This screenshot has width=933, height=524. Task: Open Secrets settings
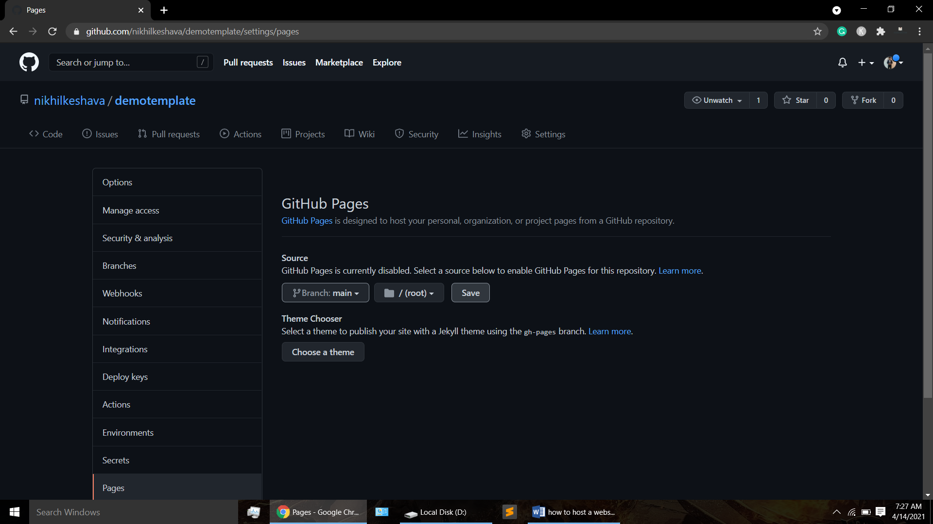(177, 460)
